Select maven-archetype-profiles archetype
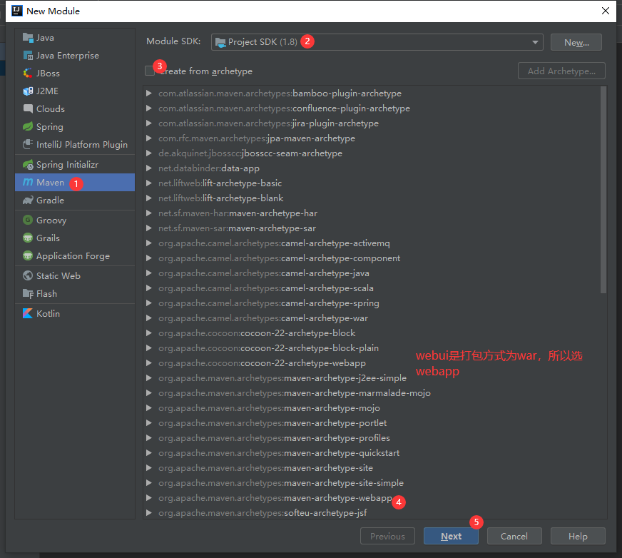Screen dimensions: 622x558 [x=274, y=438]
